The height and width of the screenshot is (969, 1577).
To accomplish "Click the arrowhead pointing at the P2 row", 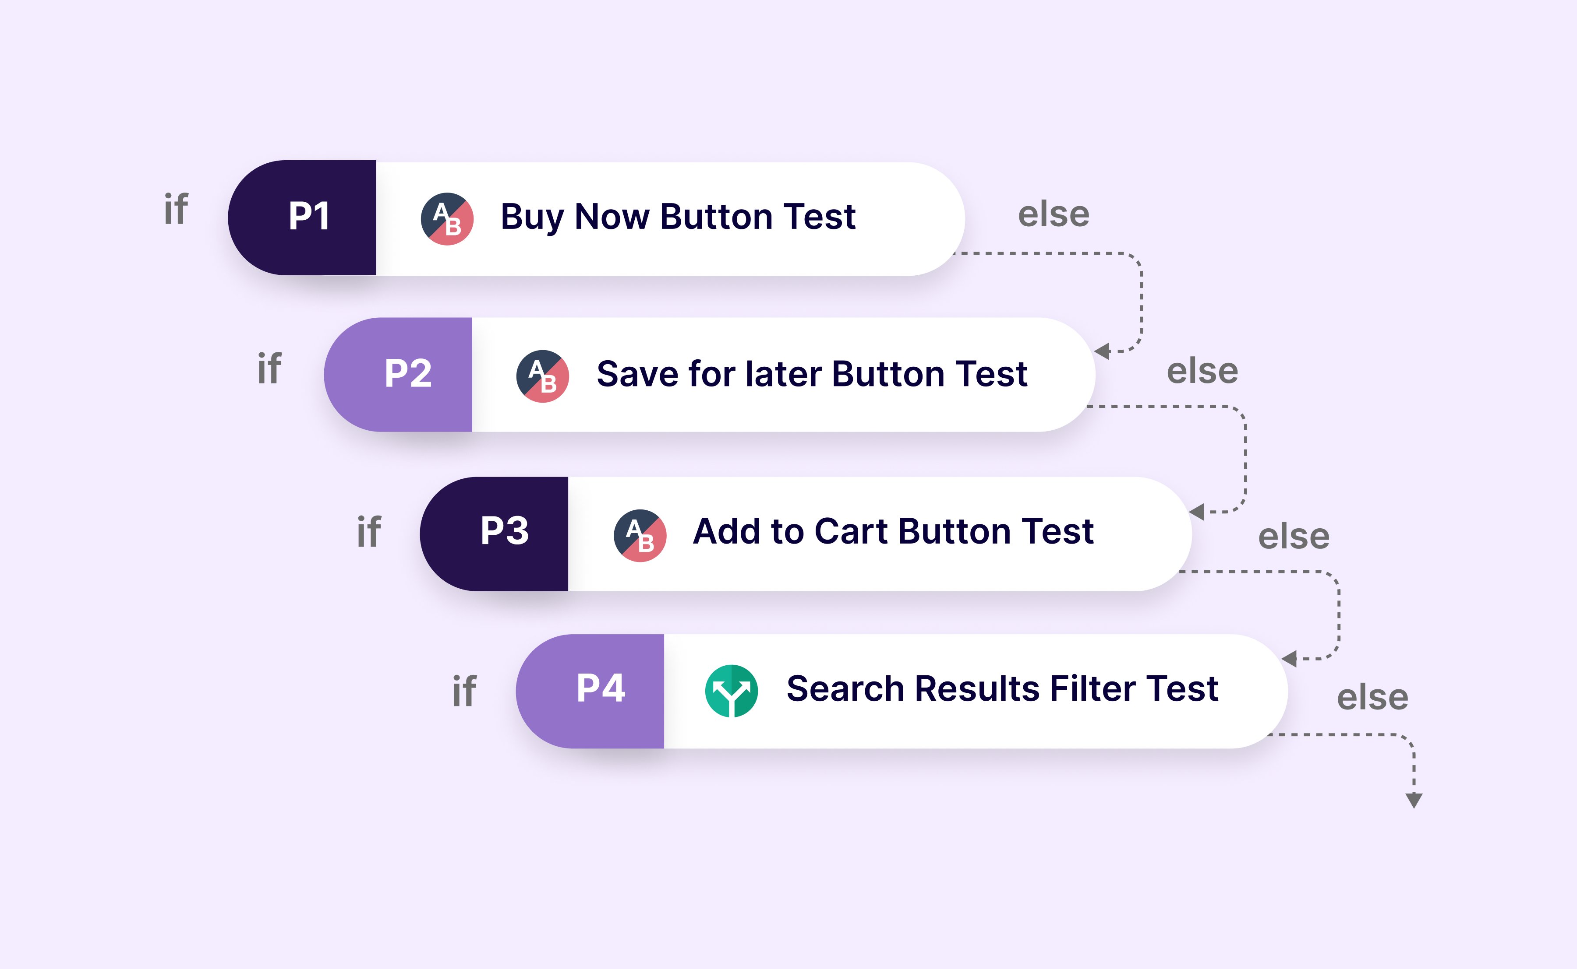I will [1102, 351].
